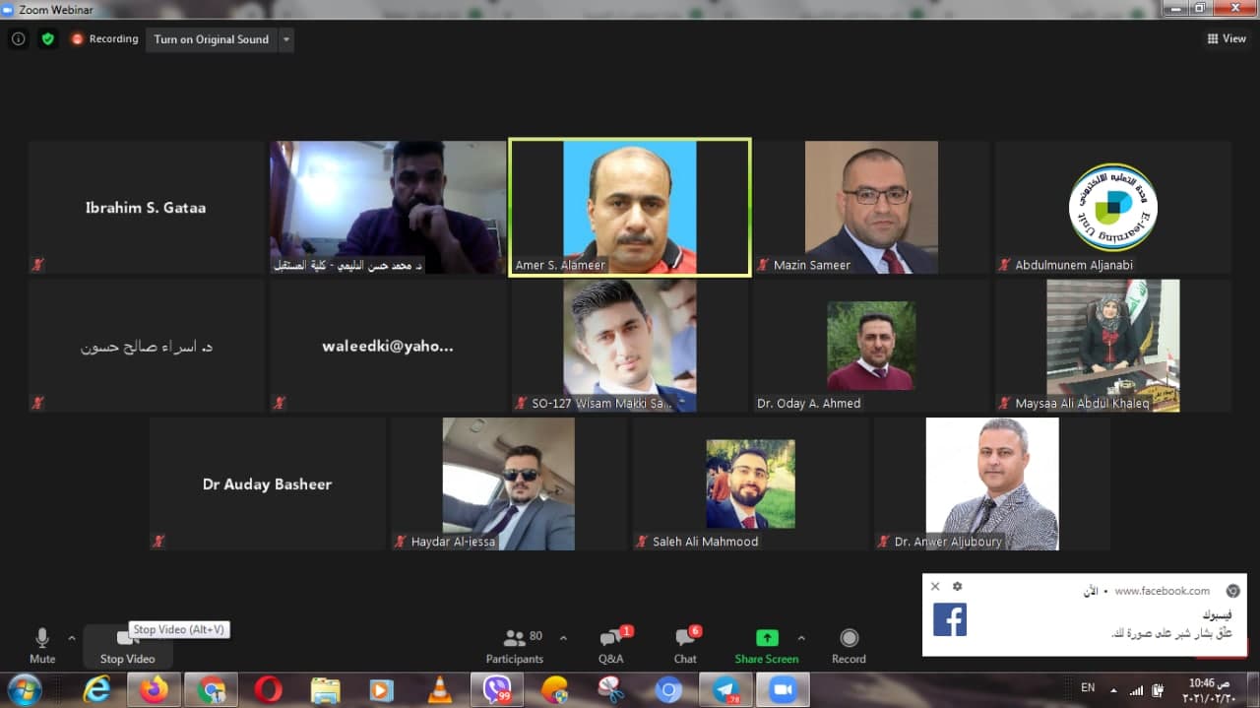Select Amer S. Alameer's video tile
This screenshot has width=1260, height=708.
click(x=630, y=208)
